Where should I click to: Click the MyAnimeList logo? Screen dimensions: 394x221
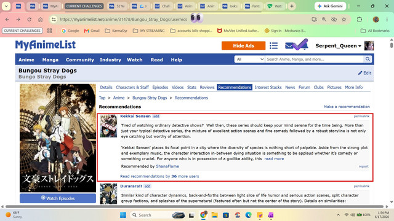[46, 45]
